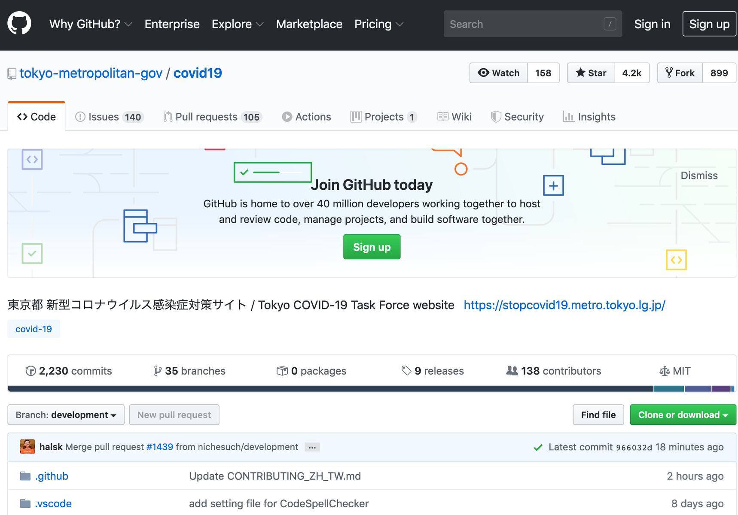View the 899 forks count
This screenshot has height=515, width=738.
[x=719, y=73]
